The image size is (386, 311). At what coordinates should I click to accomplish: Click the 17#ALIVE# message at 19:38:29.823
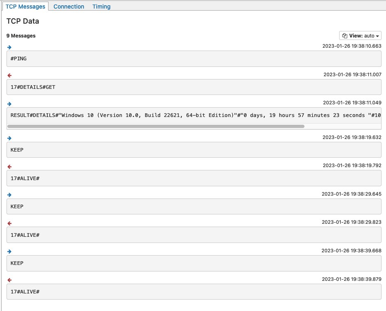(x=194, y=235)
